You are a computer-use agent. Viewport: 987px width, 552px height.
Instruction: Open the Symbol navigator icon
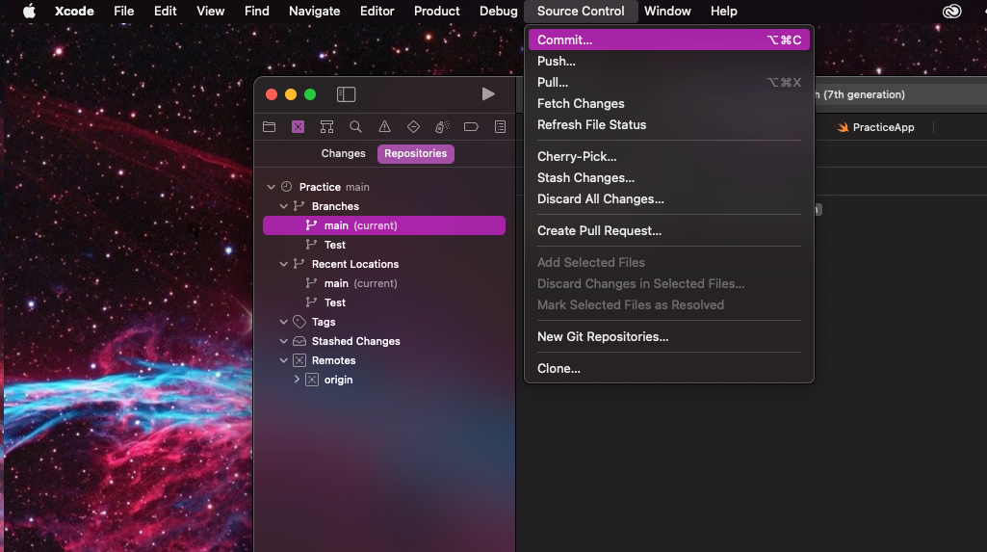pyautogui.click(x=326, y=126)
